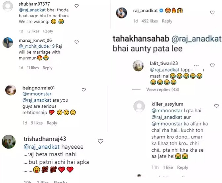
Task: Click the verified badge beside raj_anadkat
Action: (x=161, y=11)
